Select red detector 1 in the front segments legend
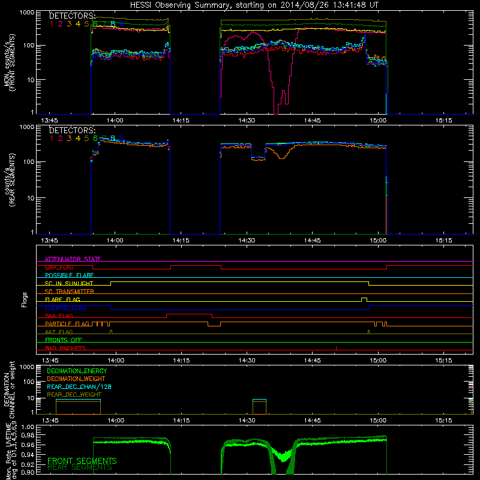Image resolution: width=480 pixels, height=480 pixels. [x=52, y=24]
